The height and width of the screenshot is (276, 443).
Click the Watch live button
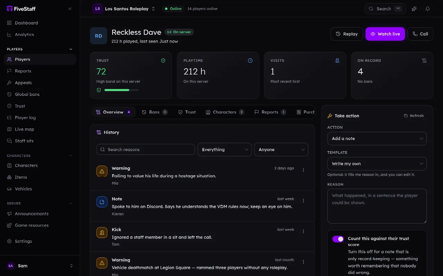[x=385, y=34]
